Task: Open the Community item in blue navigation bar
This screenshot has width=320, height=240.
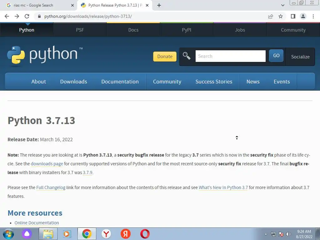Action: [167, 82]
